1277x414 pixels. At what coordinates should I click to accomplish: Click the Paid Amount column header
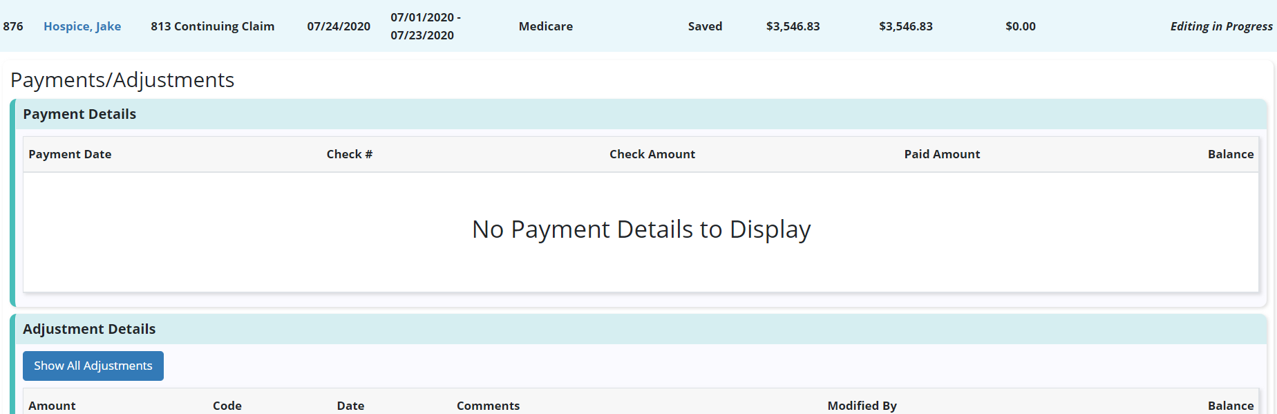(941, 154)
